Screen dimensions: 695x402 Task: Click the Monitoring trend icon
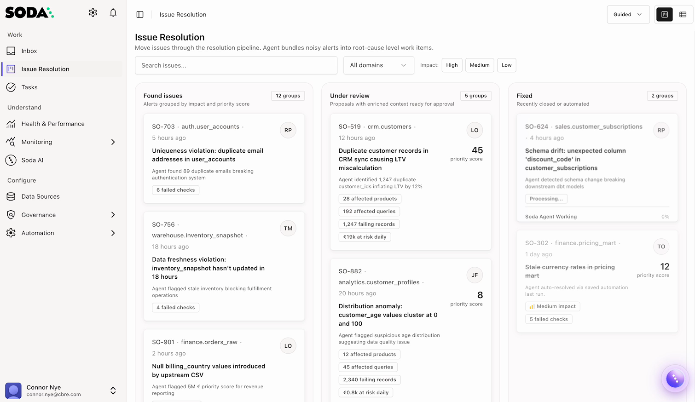11,142
